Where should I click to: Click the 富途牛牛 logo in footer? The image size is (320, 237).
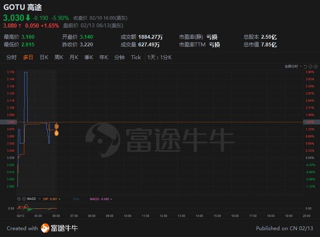[x=59, y=228]
